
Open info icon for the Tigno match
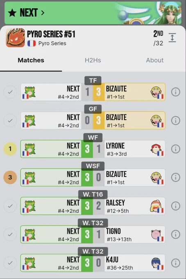pyautogui.click(x=175, y=234)
